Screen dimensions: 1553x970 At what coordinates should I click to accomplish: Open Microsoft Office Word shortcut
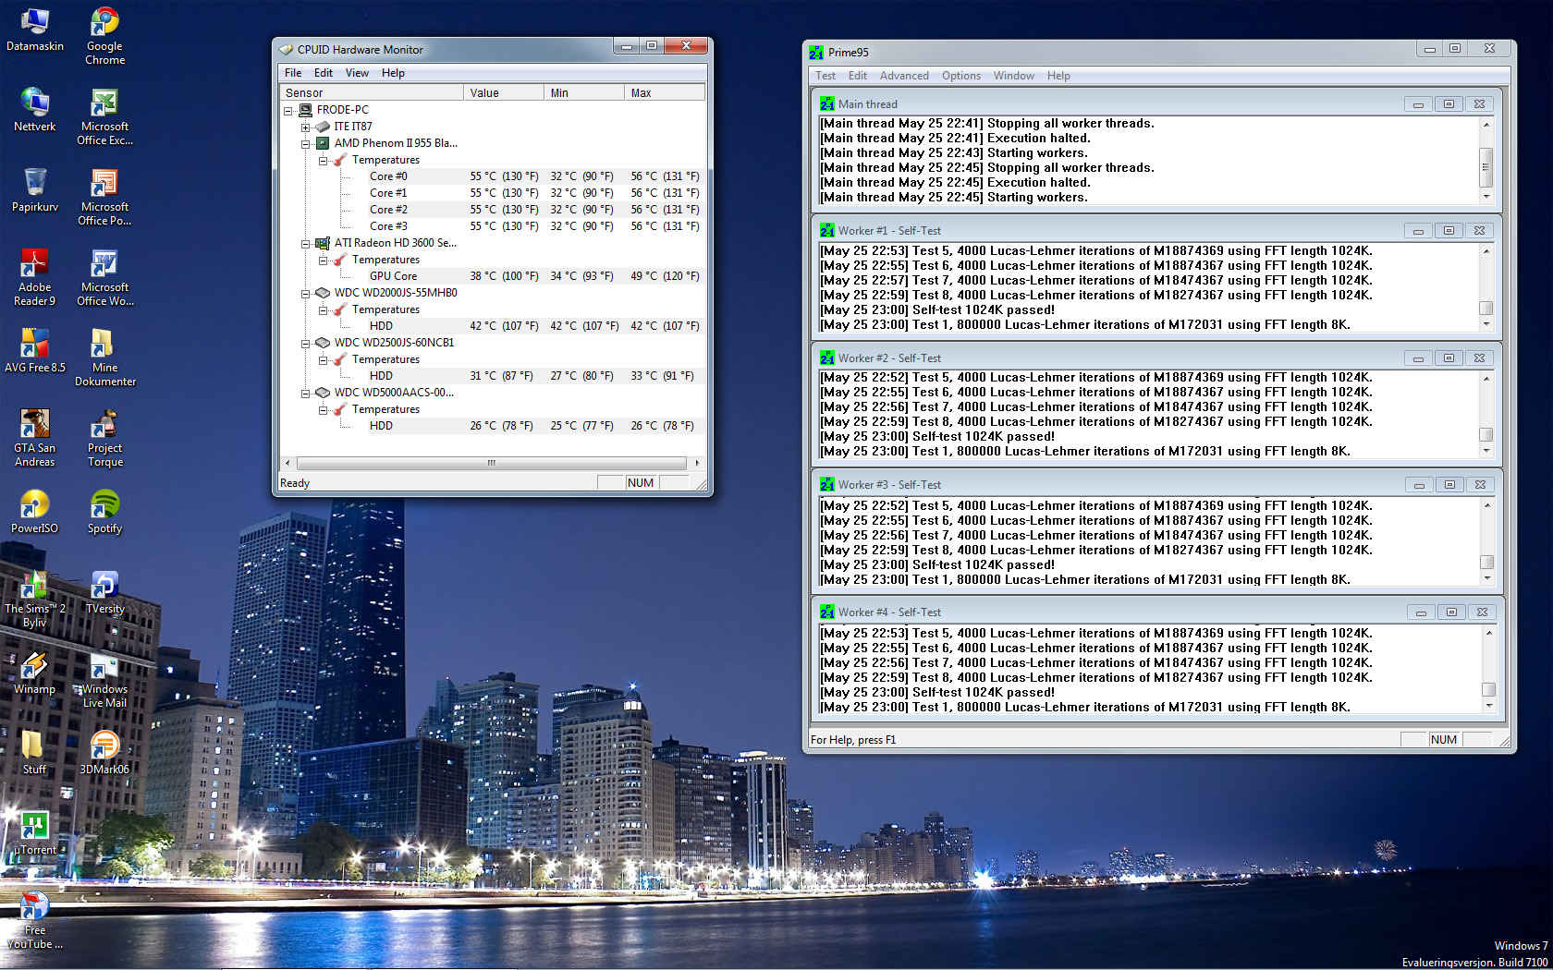coord(104,277)
